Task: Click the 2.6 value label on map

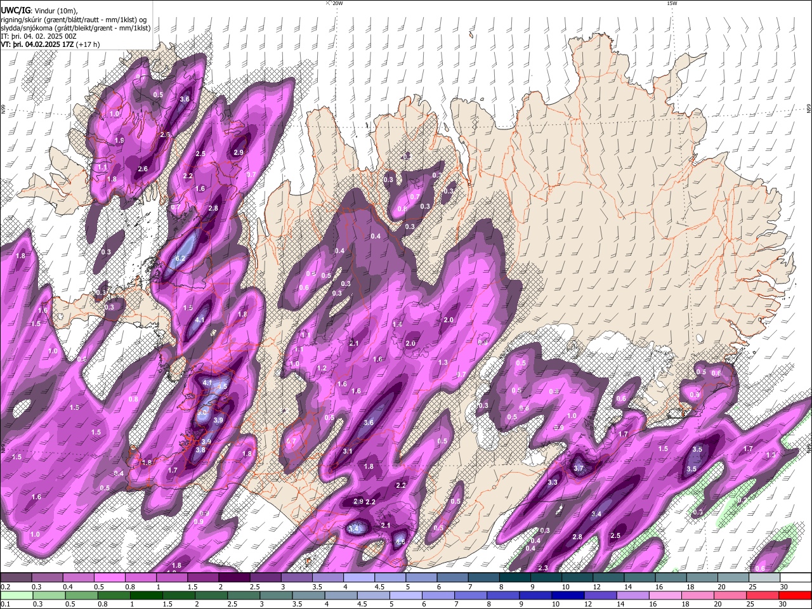Action: [x=143, y=169]
